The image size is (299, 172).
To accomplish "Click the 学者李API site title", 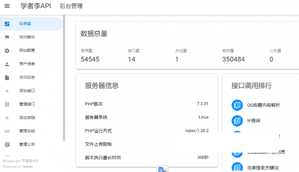I will (36, 6).
